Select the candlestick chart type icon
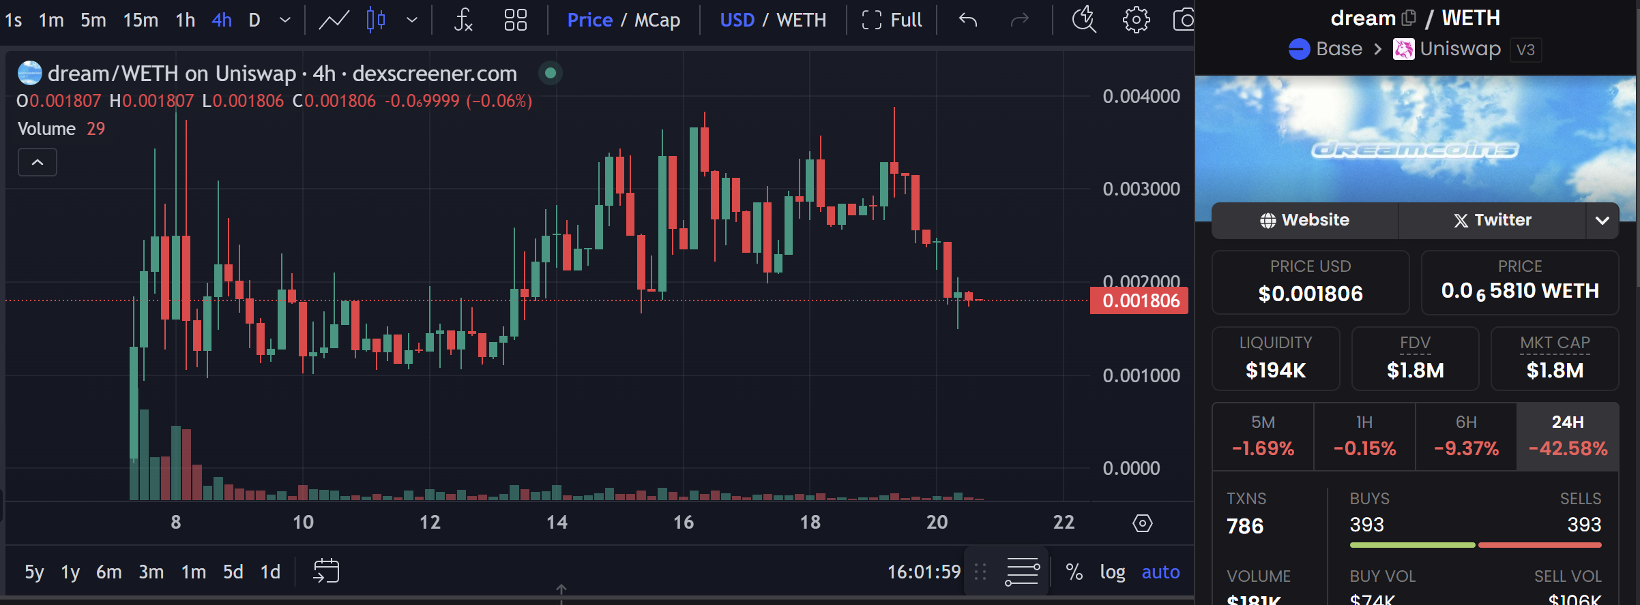Image resolution: width=1640 pixels, height=605 pixels. click(376, 20)
